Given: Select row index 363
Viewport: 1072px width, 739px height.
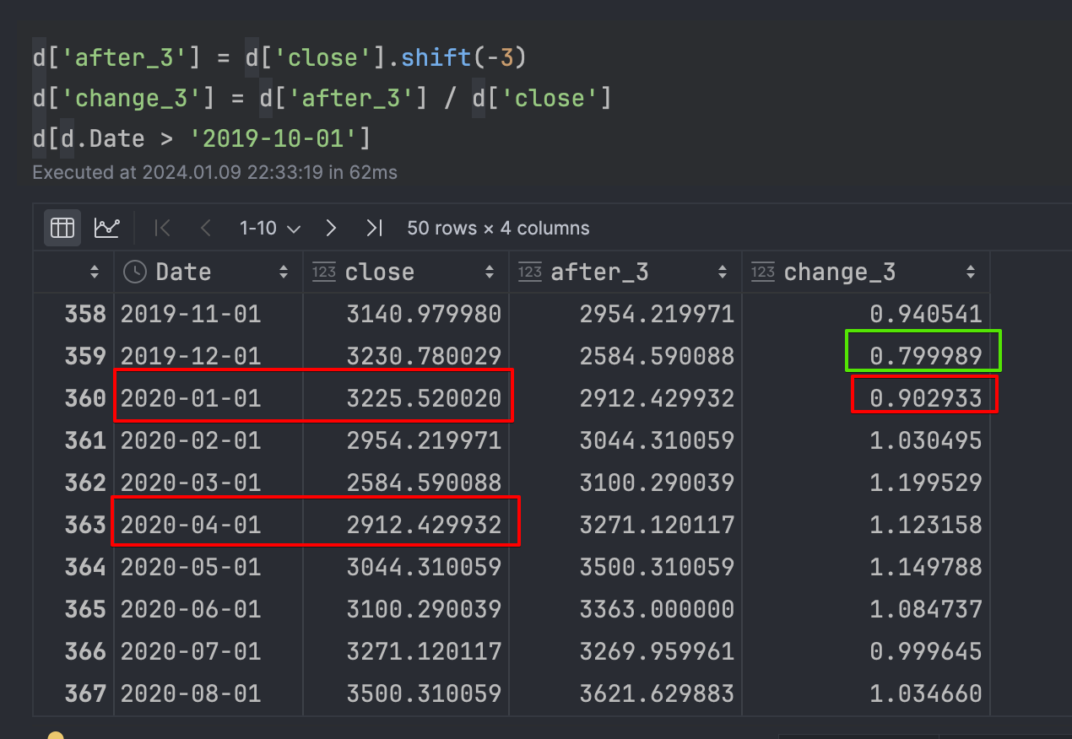Looking at the screenshot, I should 85,525.
